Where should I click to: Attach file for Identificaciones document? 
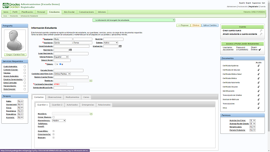tap(259, 91)
